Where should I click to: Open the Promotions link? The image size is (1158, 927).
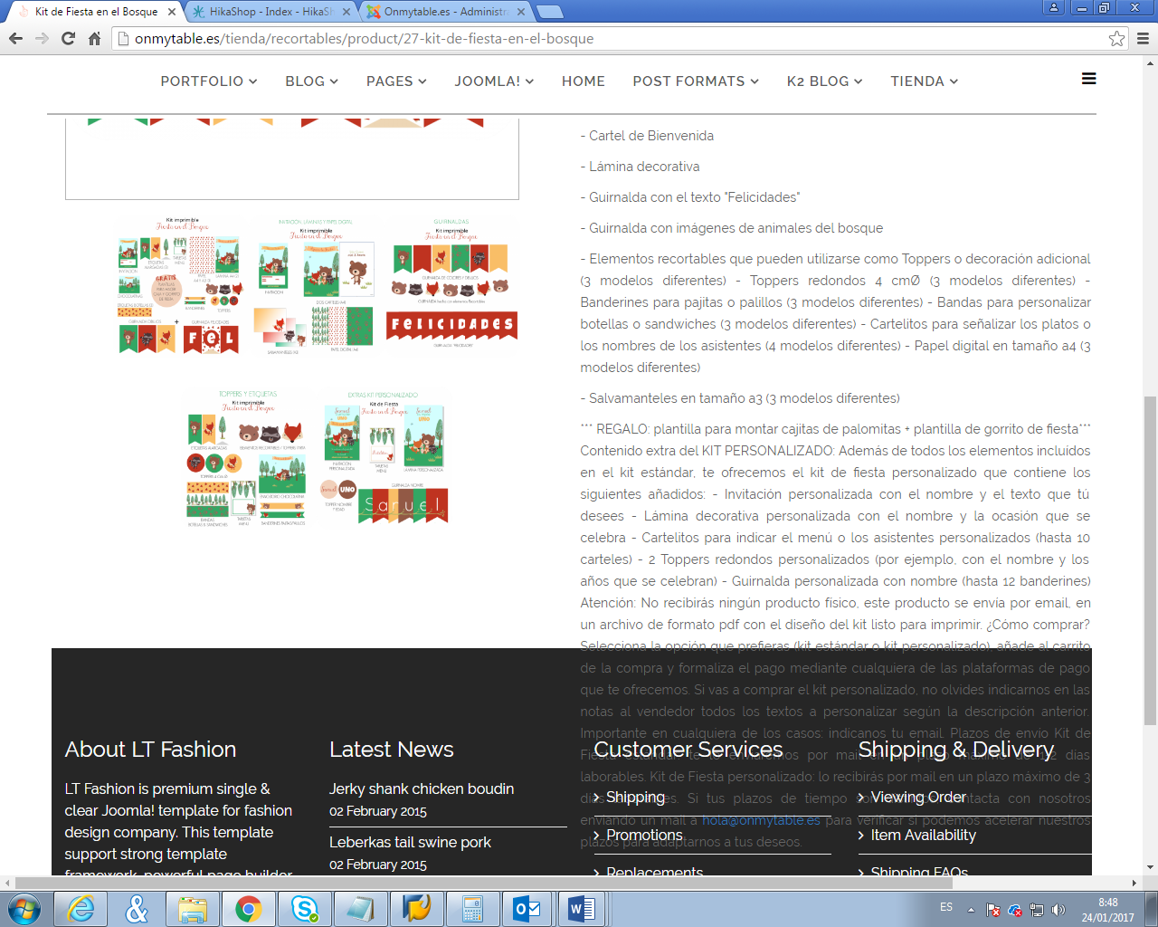click(x=644, y=835)
